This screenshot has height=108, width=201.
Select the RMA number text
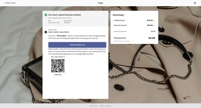click(x=68, y=21)
